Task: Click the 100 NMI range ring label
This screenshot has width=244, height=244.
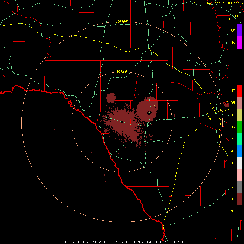Action: pyautogui.click(x=122, y=21)
